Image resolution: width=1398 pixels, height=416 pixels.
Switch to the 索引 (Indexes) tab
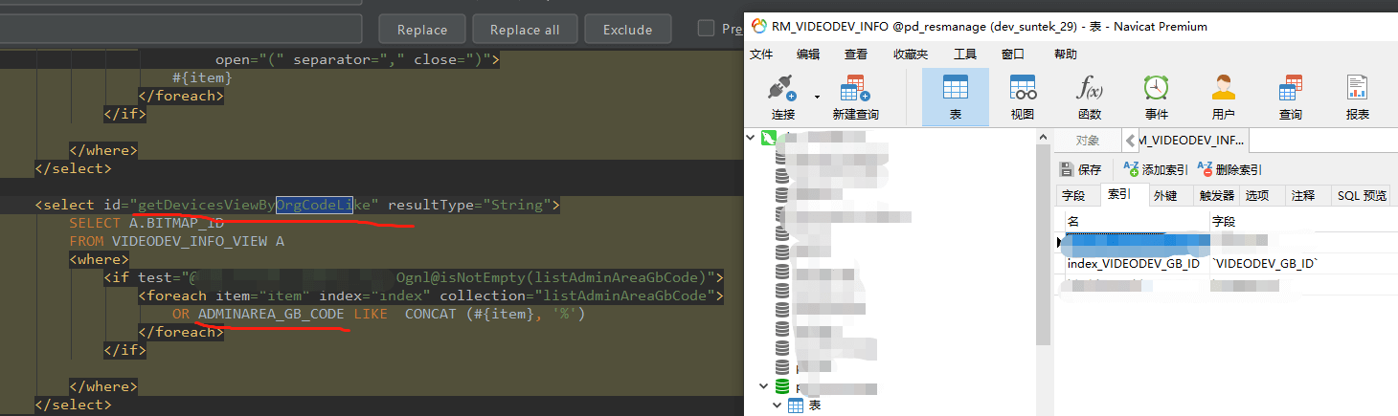tap(1119, 195)
